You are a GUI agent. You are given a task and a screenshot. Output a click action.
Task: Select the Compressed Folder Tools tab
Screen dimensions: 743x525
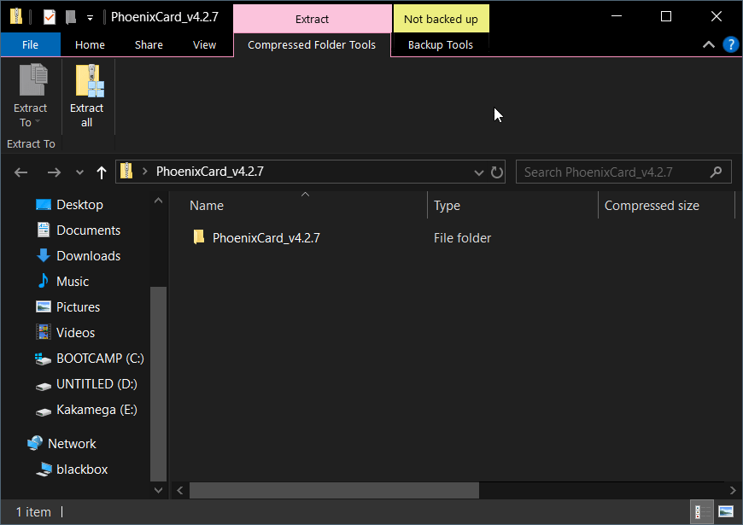tap(312, 45)
